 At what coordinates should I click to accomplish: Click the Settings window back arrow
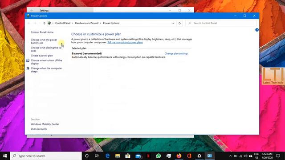pyautogui.click(x=32, y=11)
